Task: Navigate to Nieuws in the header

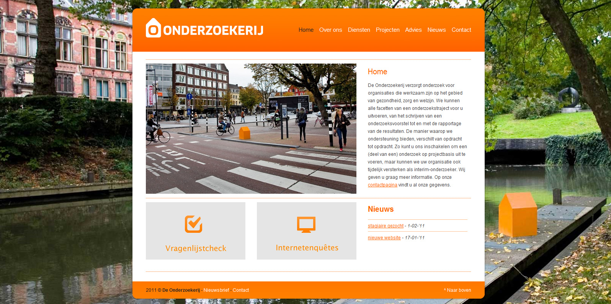Action: coord(436,30)
